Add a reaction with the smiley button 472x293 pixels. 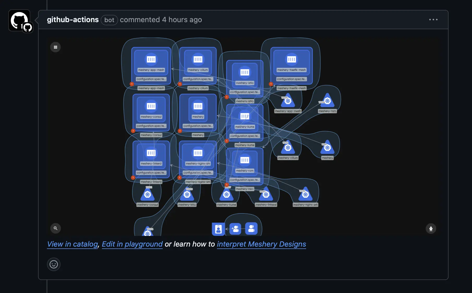(53, 264)
